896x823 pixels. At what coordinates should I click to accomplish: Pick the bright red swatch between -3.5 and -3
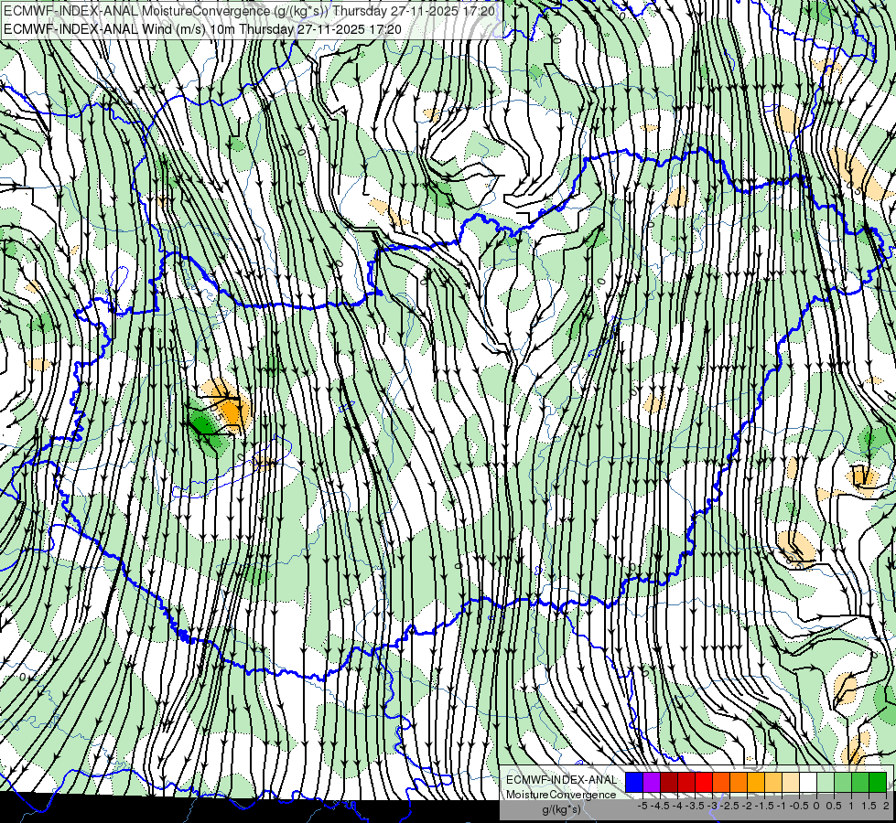[704, 782]
